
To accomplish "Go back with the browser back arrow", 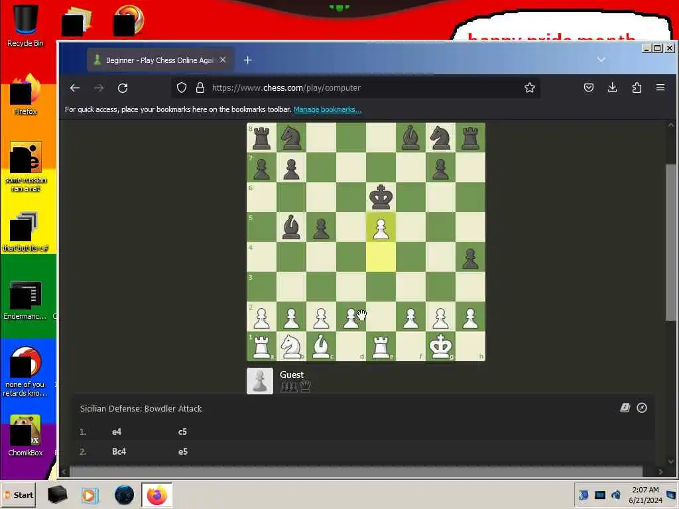I will pyautogui.click(x=75, y=88).
